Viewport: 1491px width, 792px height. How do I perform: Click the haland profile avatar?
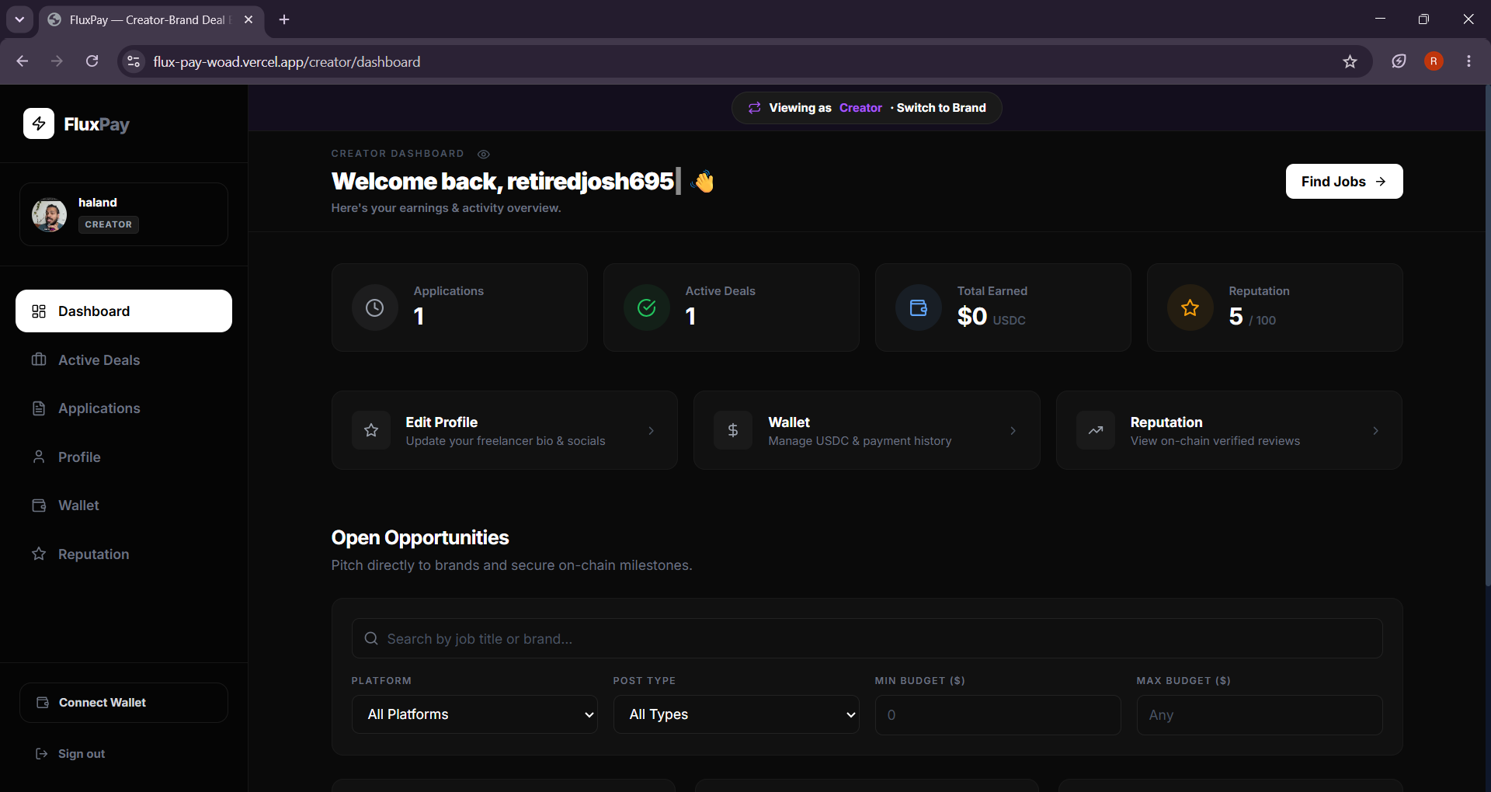(49, 214)
